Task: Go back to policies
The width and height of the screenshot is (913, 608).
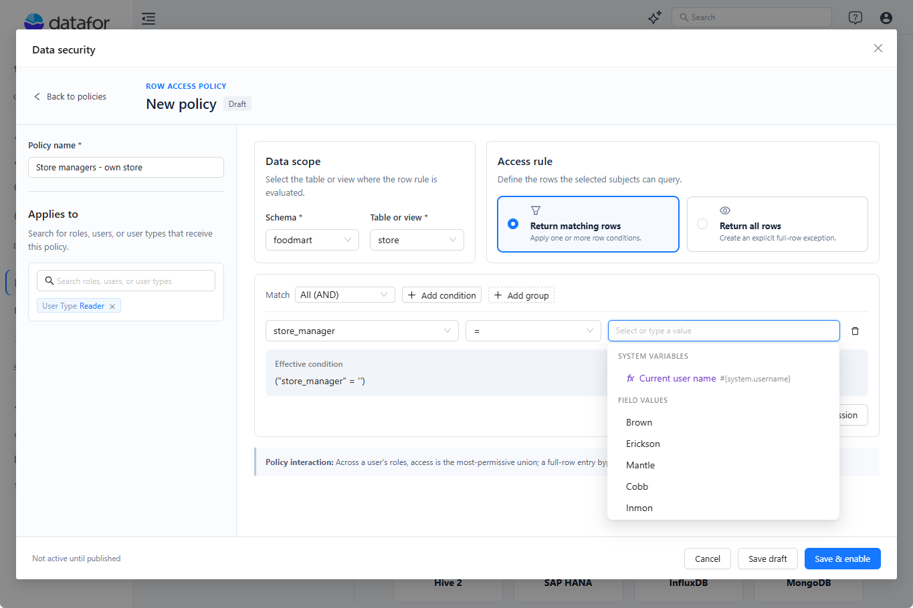Action: (70, 96)
